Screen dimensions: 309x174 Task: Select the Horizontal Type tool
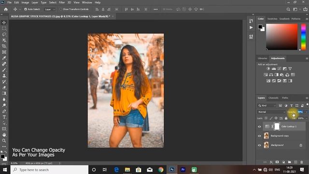tap(4, 117)
